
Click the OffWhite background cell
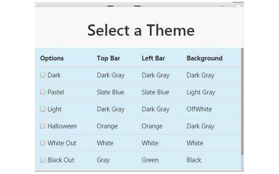pyautogui.click(x=199, y=109)
